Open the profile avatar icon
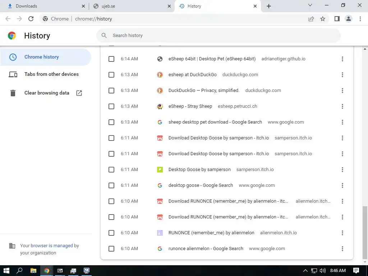The height and width of the screenshot is (276, 368). coord(349,19)
